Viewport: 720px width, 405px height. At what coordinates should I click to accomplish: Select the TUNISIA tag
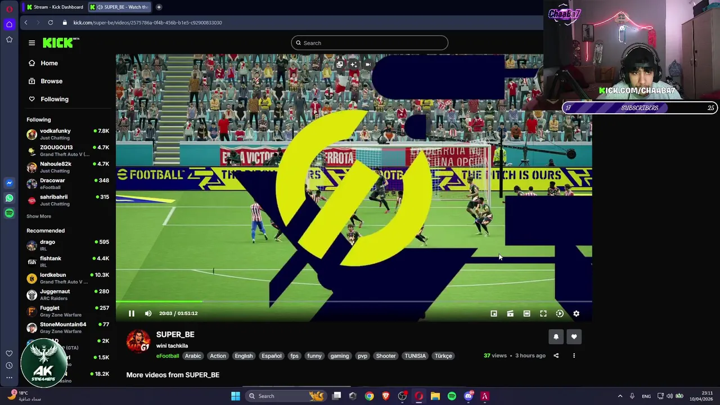415,355
